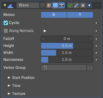Click the Width slider
The width and height of the screenshot is (103, 98).
(67, 53)
